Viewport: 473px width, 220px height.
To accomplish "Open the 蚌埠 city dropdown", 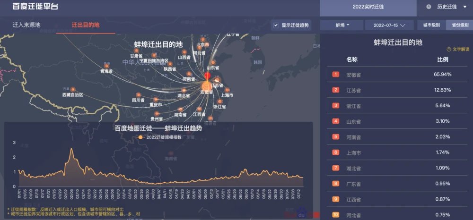I will (x=342, y=25).
